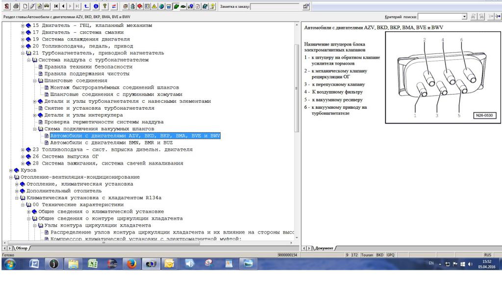This screenshot has height=282, width=502.
Task: Click the tree panel vertical scrollbar
Action: [x=295, y=88]
